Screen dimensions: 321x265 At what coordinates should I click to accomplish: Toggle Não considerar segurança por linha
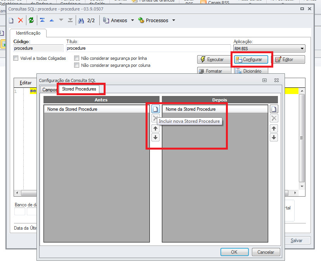[x=76, y=58]
